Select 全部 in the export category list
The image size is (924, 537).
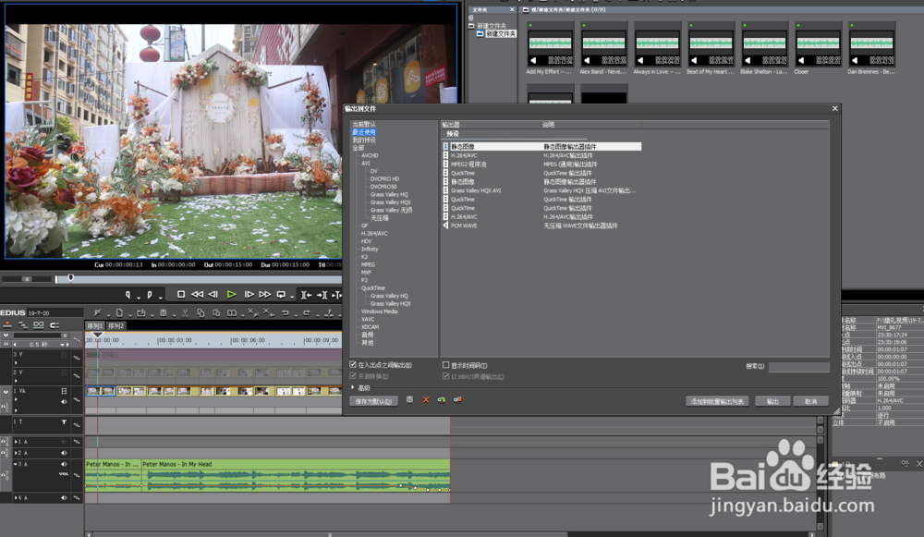(x=359, y=148)
